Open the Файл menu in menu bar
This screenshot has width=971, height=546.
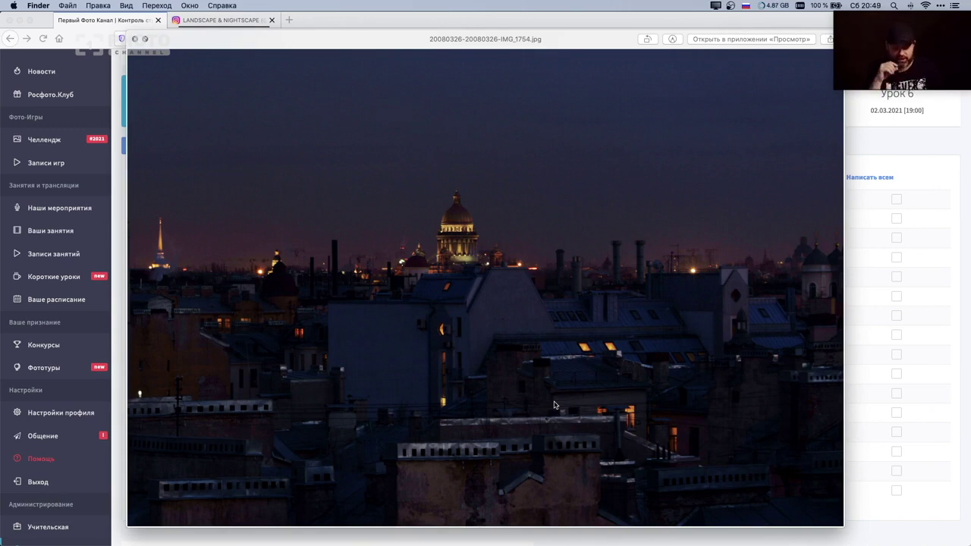pyautogui.click(x=67, y=5)
